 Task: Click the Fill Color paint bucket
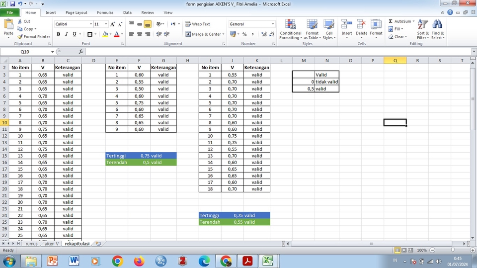105,34
